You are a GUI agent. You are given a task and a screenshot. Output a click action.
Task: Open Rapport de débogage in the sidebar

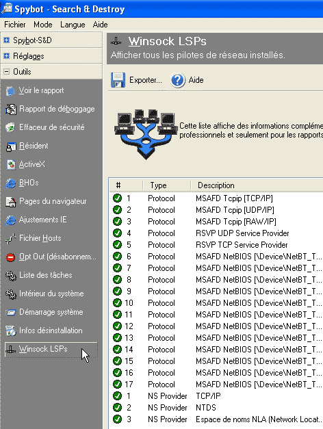(x=50, y=109)
